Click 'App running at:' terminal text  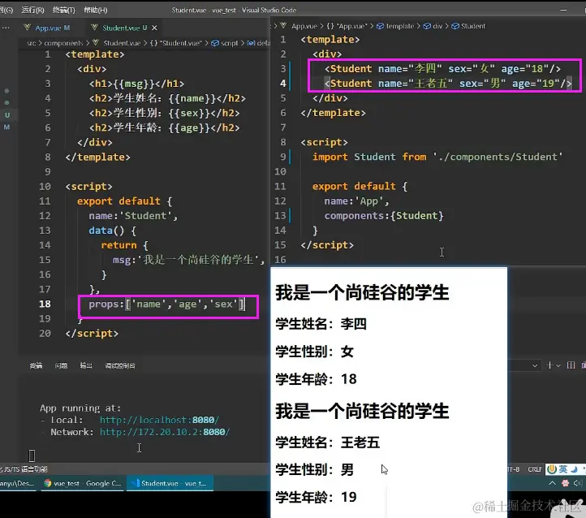pos(80,408)
